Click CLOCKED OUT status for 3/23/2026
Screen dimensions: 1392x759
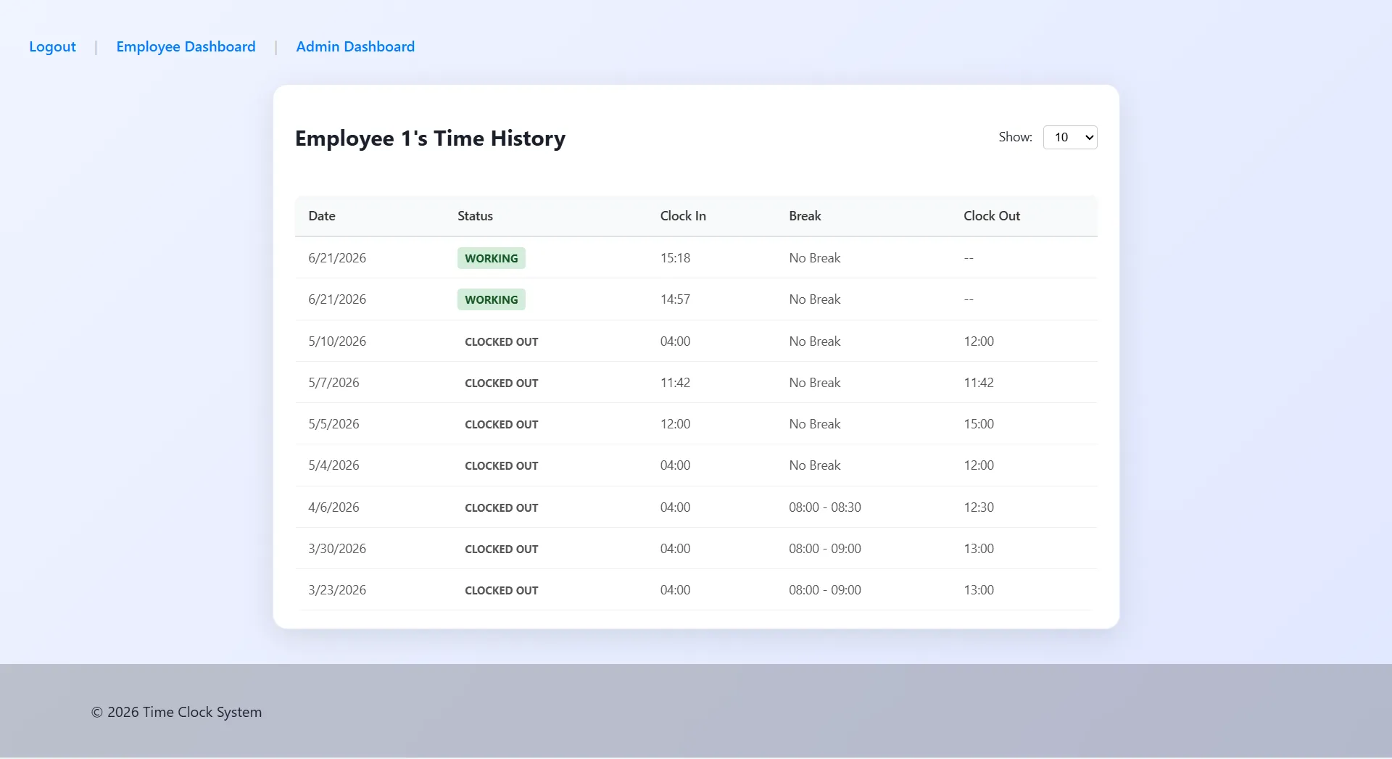click(501, 590)
